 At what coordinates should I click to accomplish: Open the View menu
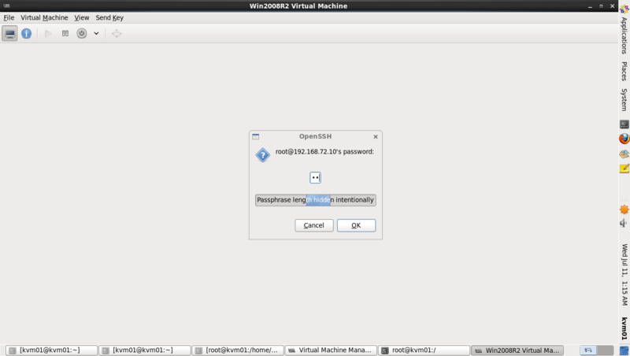pyautogui.click(x=82, y=17)
